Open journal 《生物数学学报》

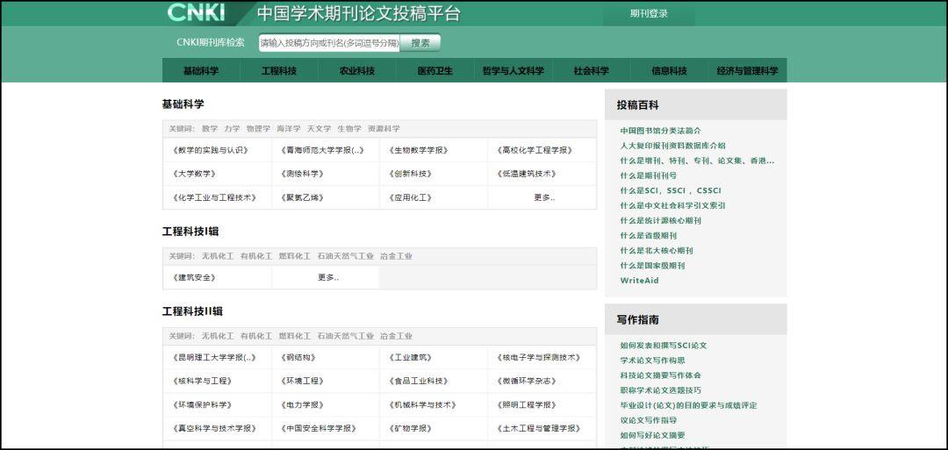419,150
